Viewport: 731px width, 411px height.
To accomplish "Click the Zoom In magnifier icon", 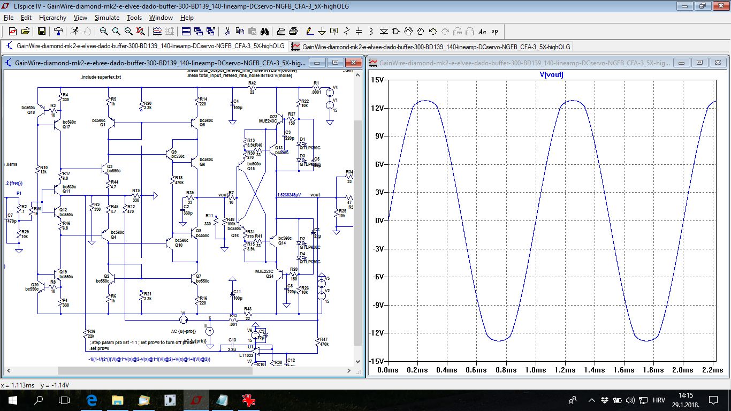I will click(104, 32).
